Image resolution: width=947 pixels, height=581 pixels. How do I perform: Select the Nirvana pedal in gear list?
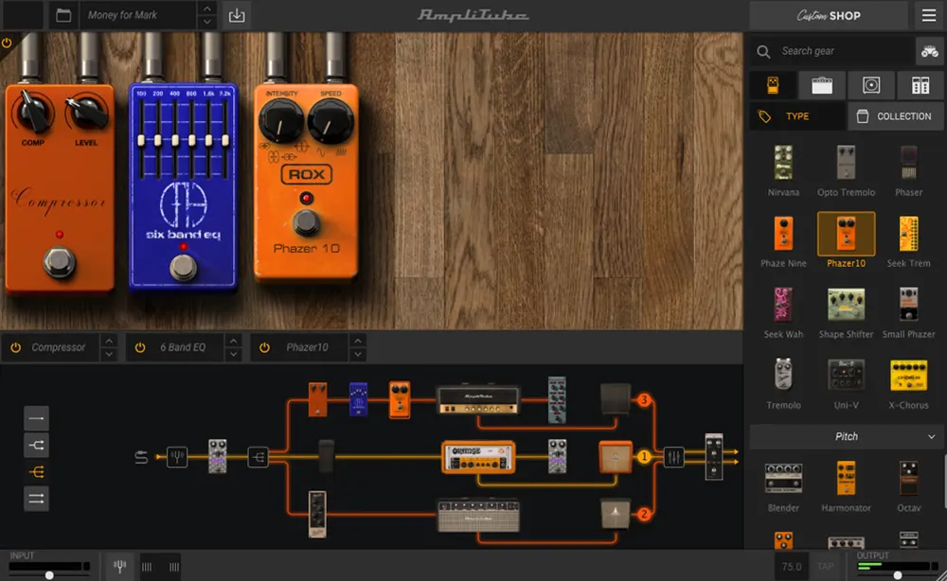click(x=783, y=170)
